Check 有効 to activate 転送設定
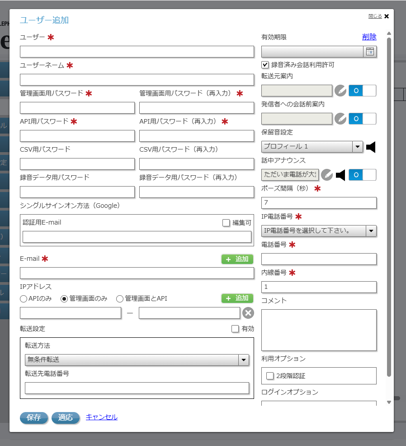The height and width of the screenshot is (446, 406). point(234,329)
